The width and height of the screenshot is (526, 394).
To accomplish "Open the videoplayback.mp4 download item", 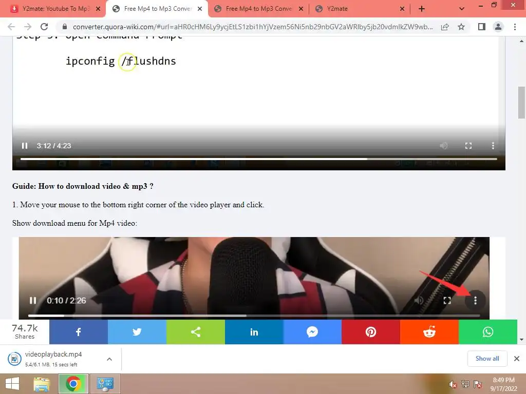I will [x=53, y=359].
